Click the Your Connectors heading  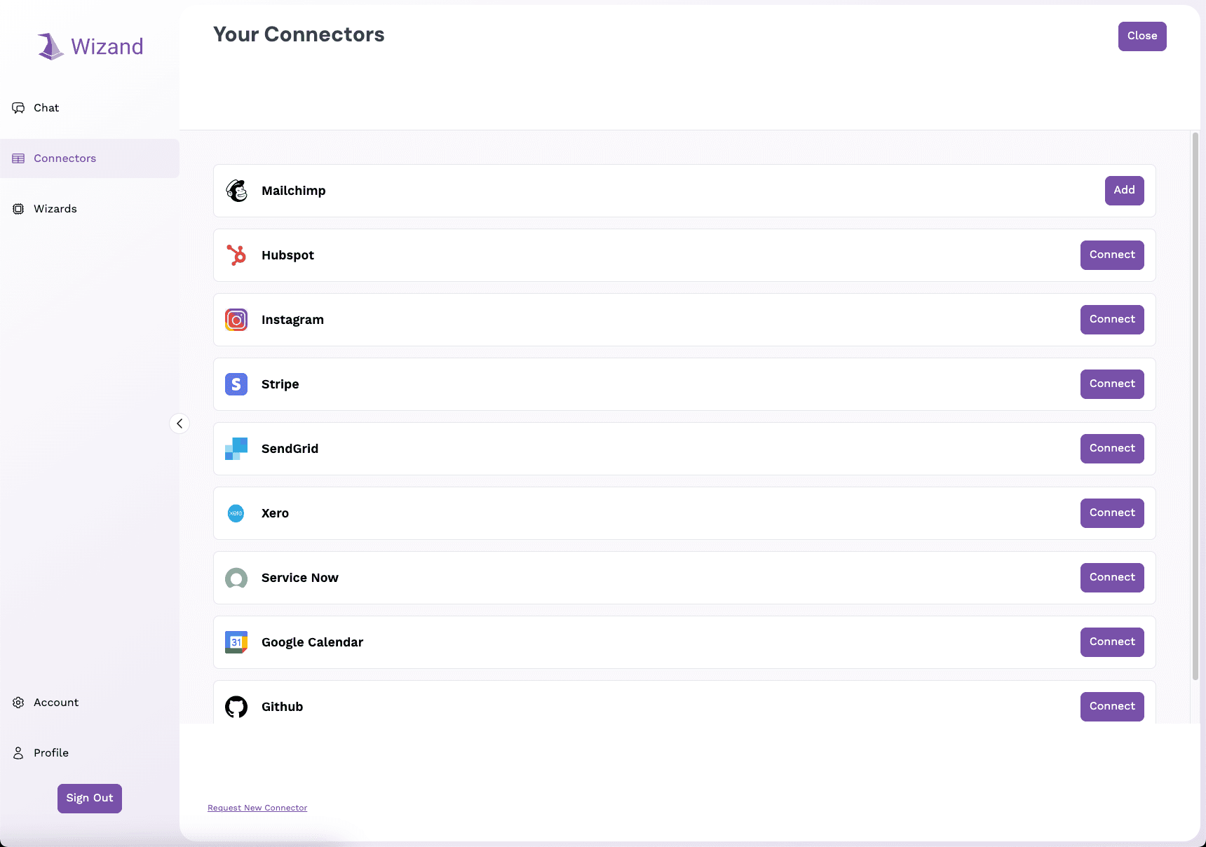coord(299,34)
